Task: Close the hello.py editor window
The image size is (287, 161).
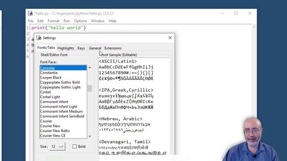Action: pyautogui.click(x=250, y=13)
